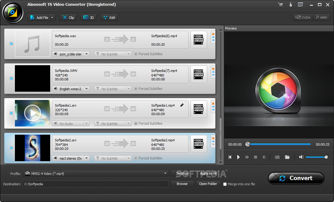Open the snapshot folder icon in preview
Image resolution: width=334 pixels, height=202 pixels.
[287, 157]
